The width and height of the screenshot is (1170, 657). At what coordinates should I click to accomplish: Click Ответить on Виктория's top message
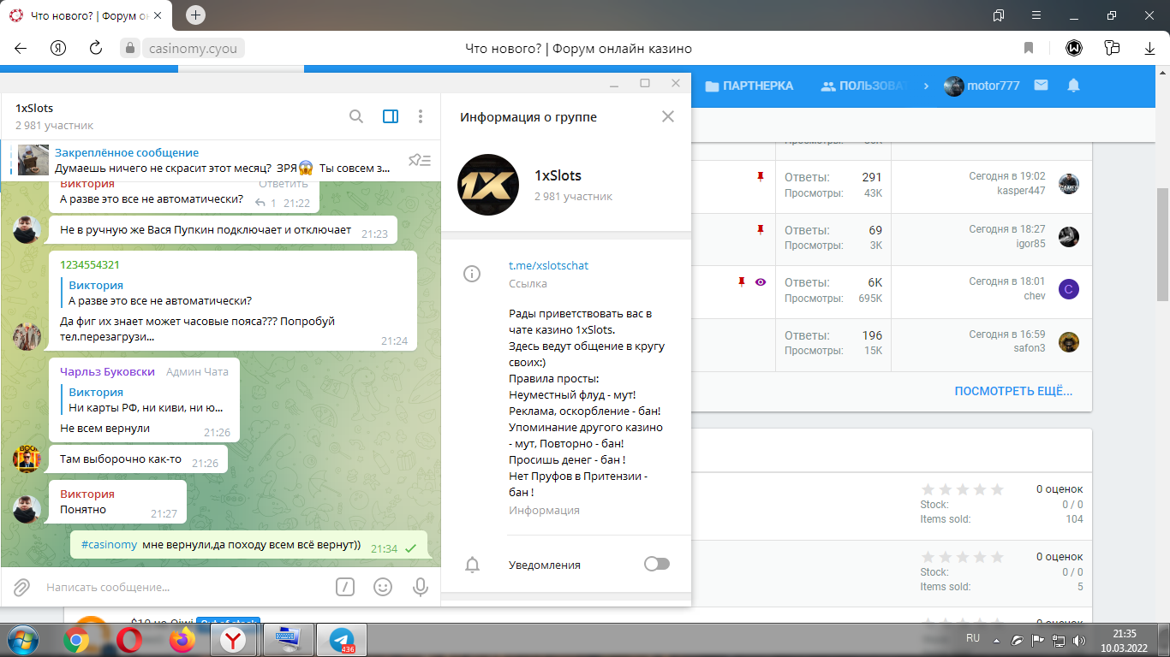click(284, 184)
